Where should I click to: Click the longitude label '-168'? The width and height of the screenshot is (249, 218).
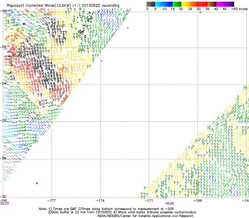point(198,201)
